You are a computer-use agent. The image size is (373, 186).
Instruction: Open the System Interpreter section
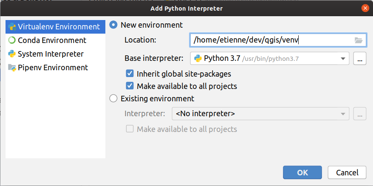[51, 54]
